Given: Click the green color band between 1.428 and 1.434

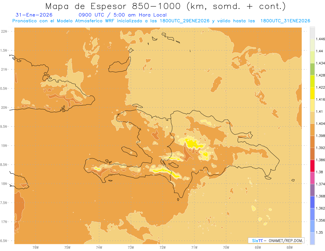Looking at the screenshot, I should (312, 69).
